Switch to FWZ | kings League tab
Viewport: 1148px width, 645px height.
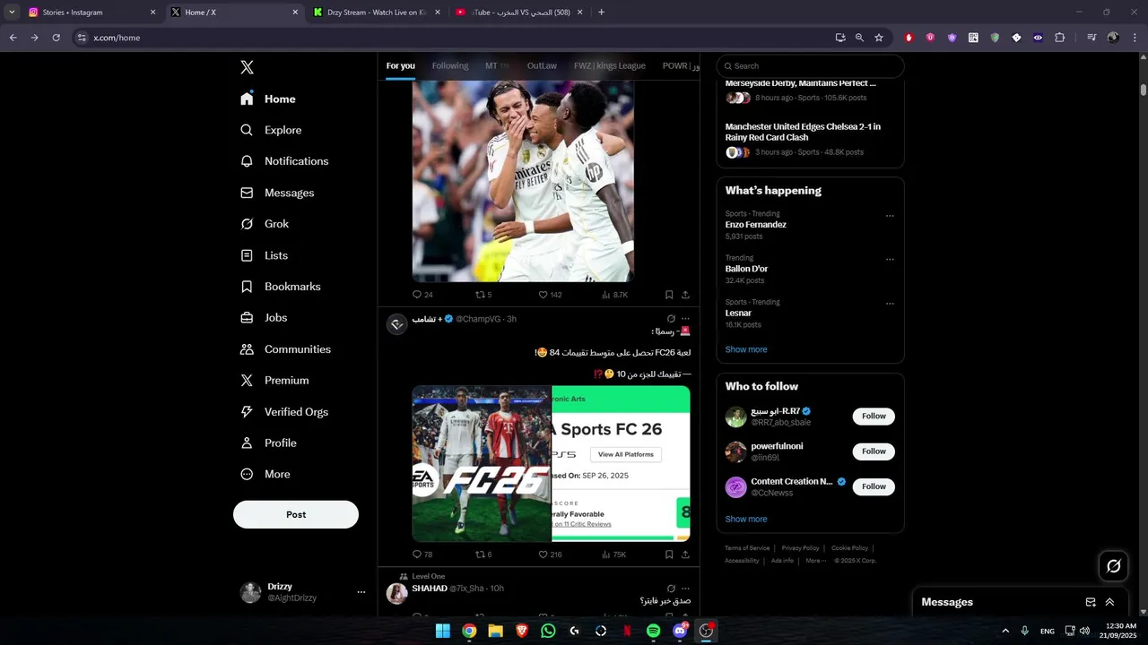(x=610, y=65)
